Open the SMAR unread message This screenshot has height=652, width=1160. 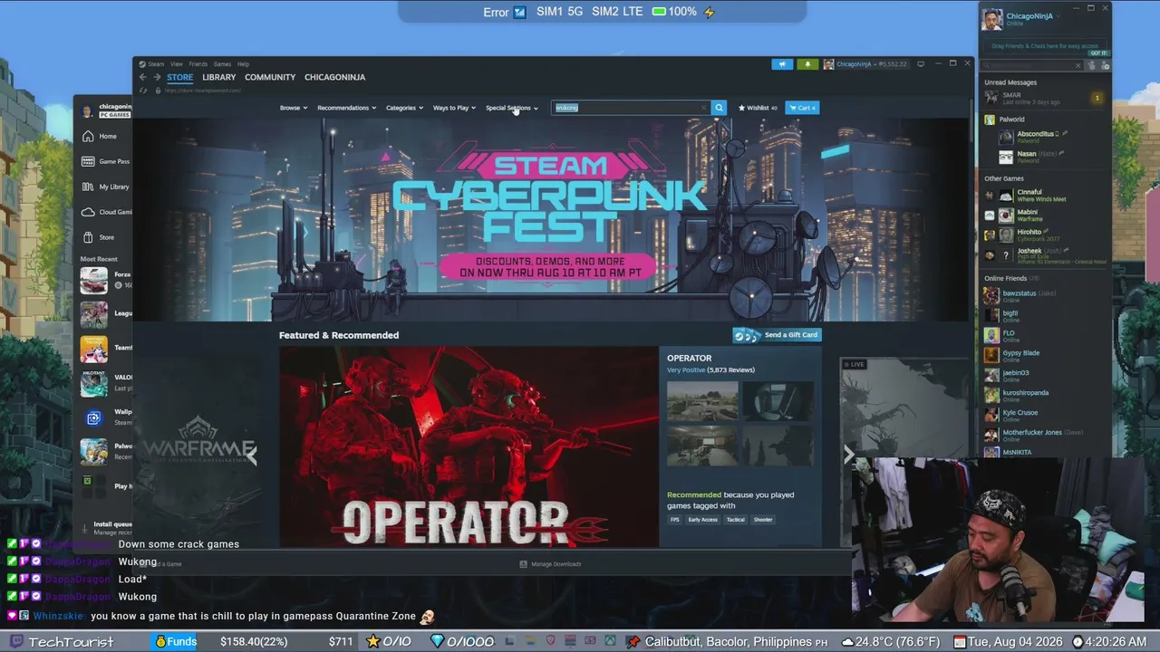[x=1045, y=98]
